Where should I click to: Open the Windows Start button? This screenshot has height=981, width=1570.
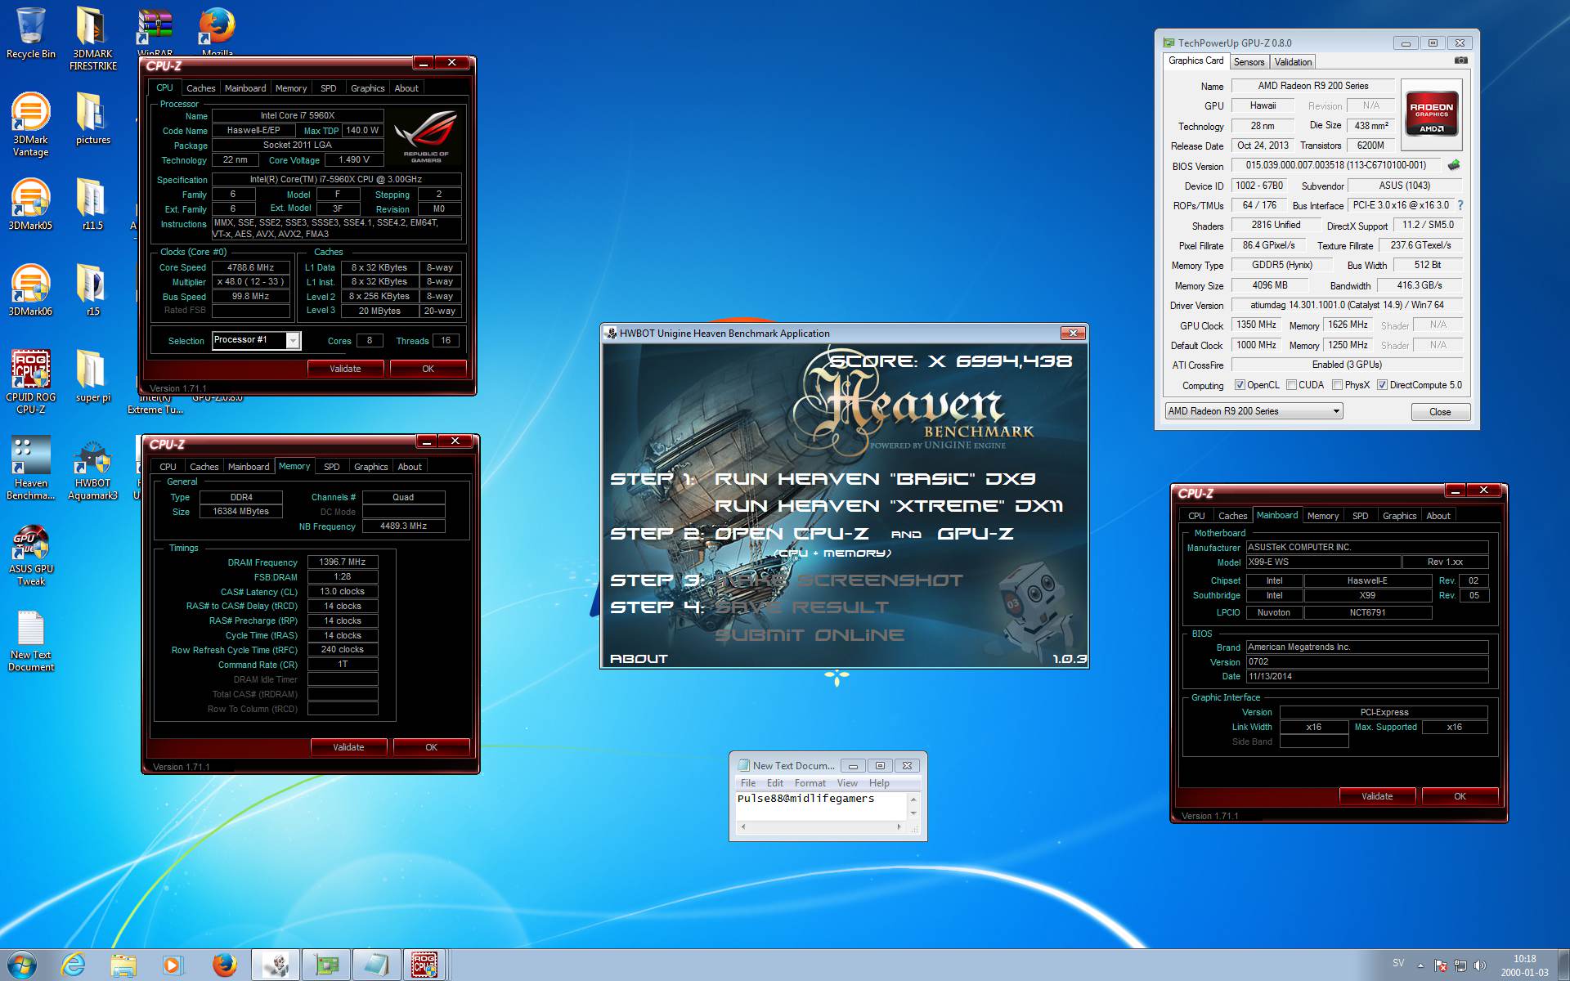pos(22,965)
